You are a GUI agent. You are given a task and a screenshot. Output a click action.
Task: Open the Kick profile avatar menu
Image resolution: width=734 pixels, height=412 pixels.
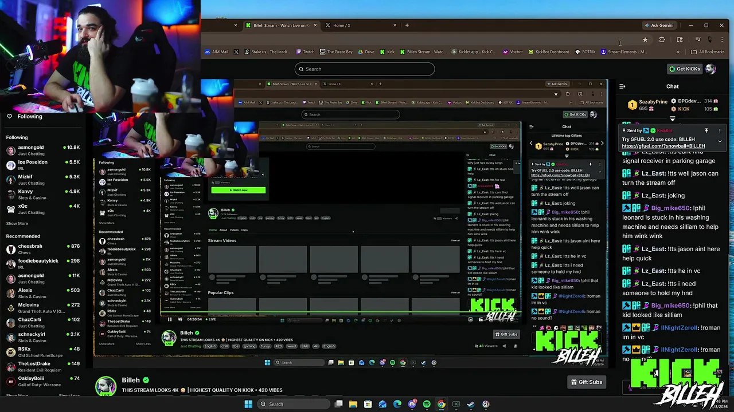pyautogui.click(x=710, y=69)
